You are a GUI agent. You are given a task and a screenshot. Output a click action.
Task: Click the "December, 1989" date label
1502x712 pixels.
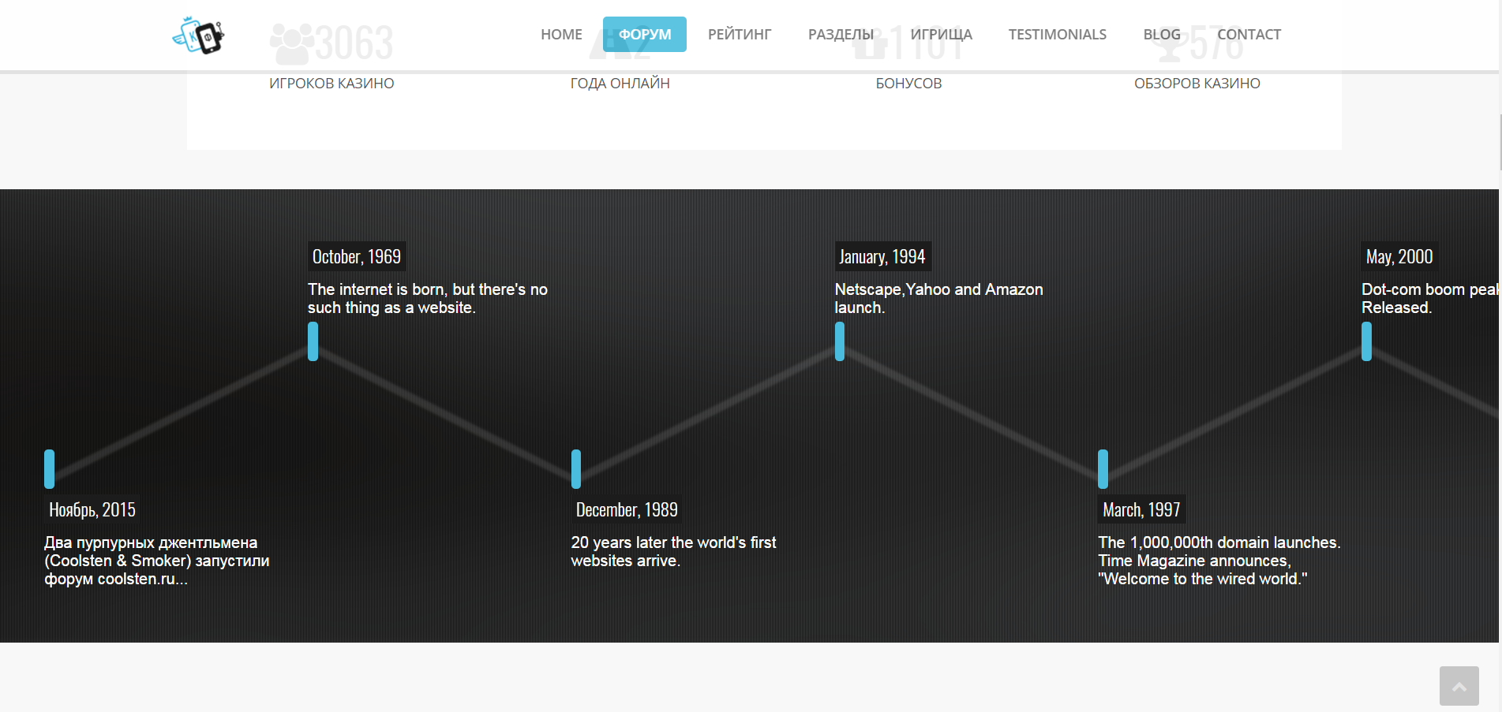click(627, 510)
